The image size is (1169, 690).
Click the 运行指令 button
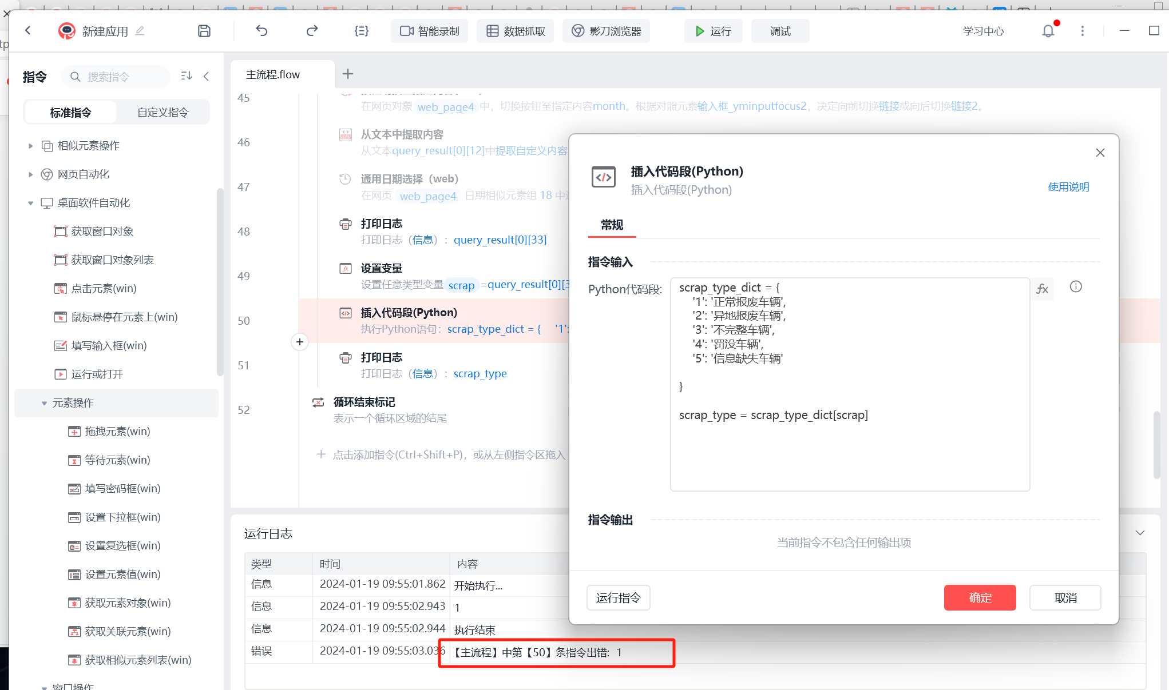tap(618, 597)
